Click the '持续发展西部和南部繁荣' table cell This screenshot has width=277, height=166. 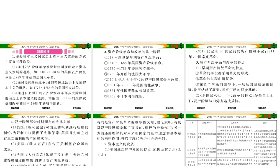[x=207, y=136]
